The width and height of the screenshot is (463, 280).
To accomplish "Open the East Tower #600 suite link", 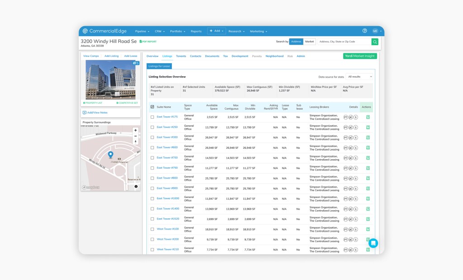I will pos(167,147).
